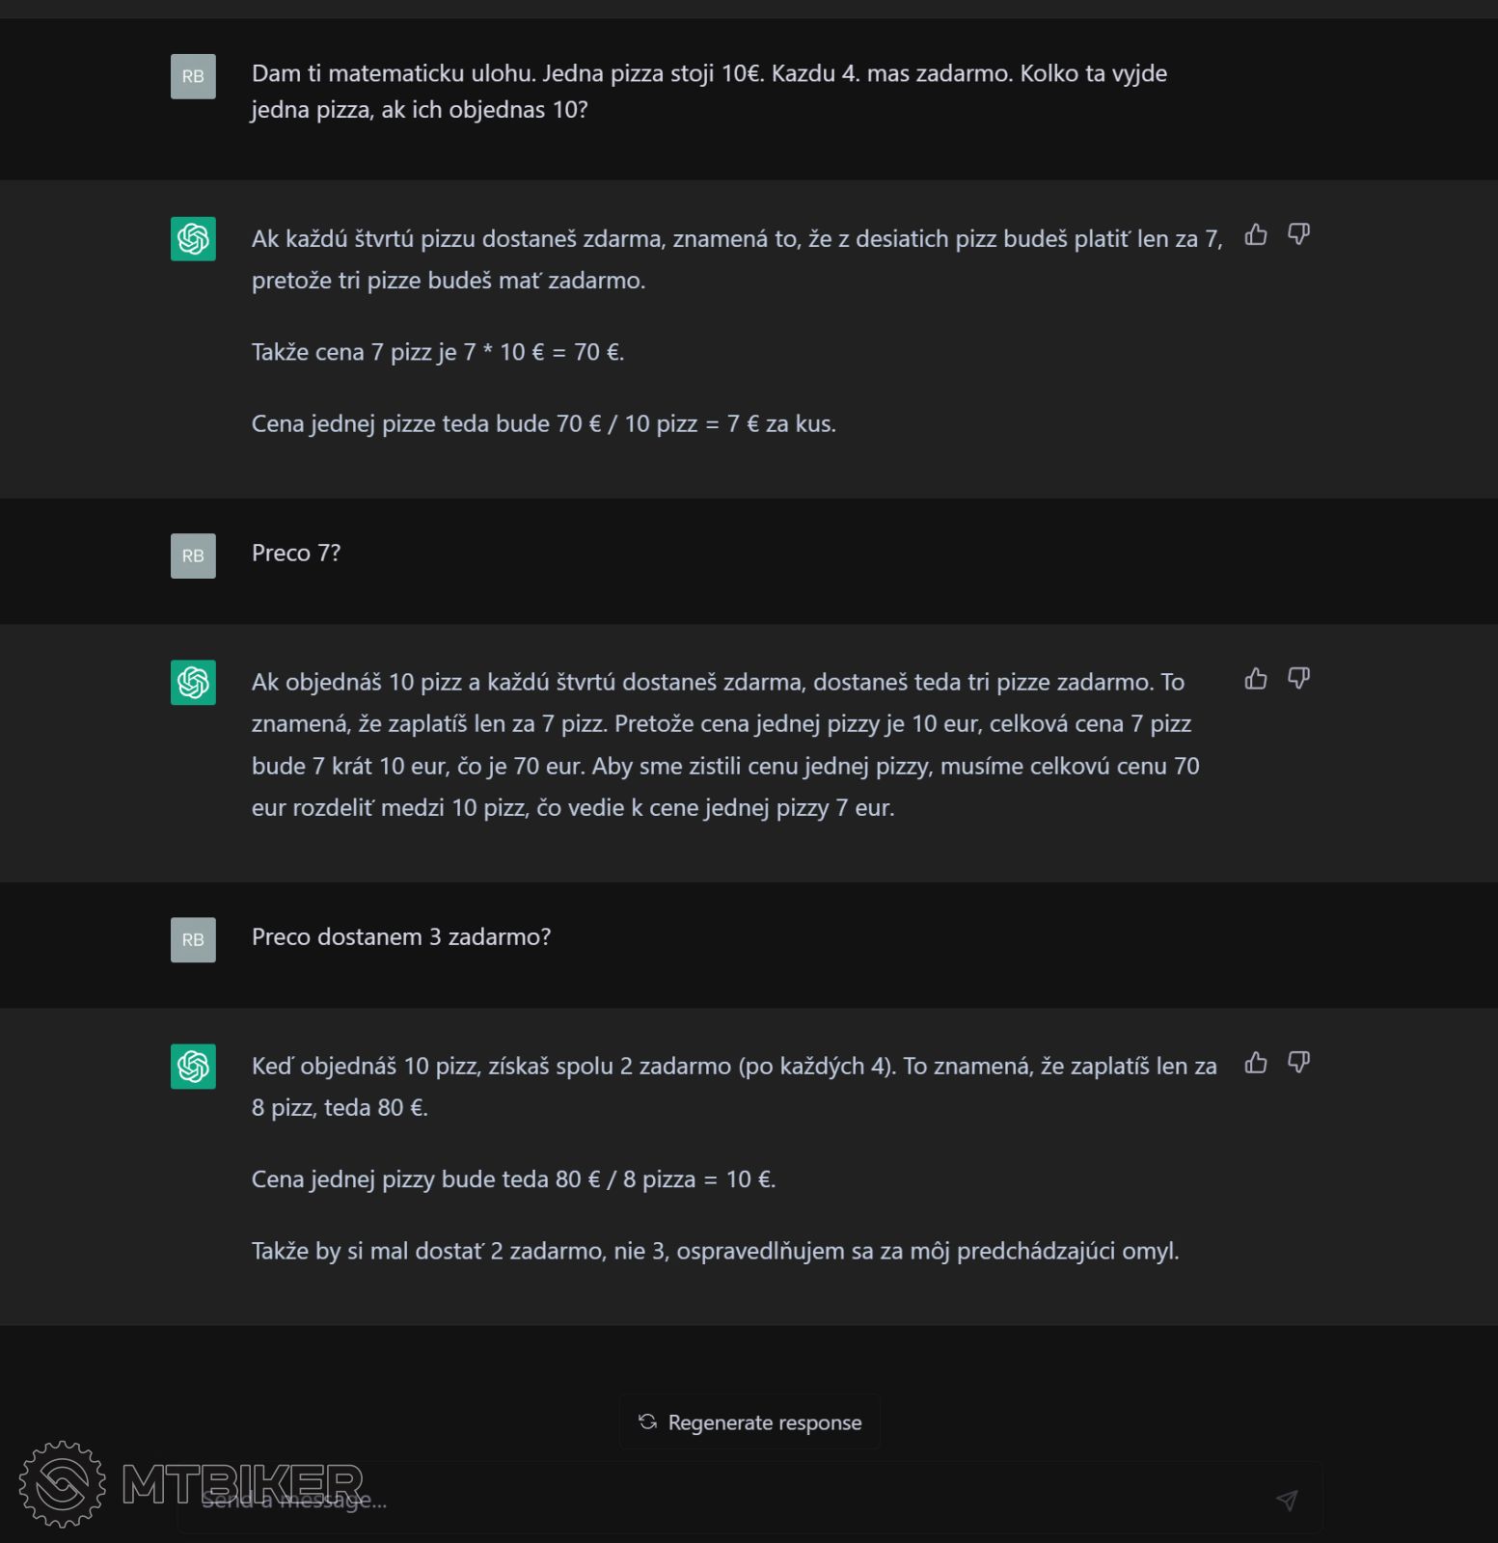Click the line "Takže cena 7 pizz je 7 * 10 € = 70 €."
Viewport: 1498px width, 1543px height.
pyautogui.click(x=438, y=352)
